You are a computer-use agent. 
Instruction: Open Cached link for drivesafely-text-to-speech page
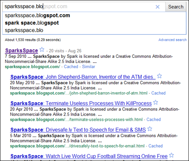pyautogui.click(x=155, y=146)
